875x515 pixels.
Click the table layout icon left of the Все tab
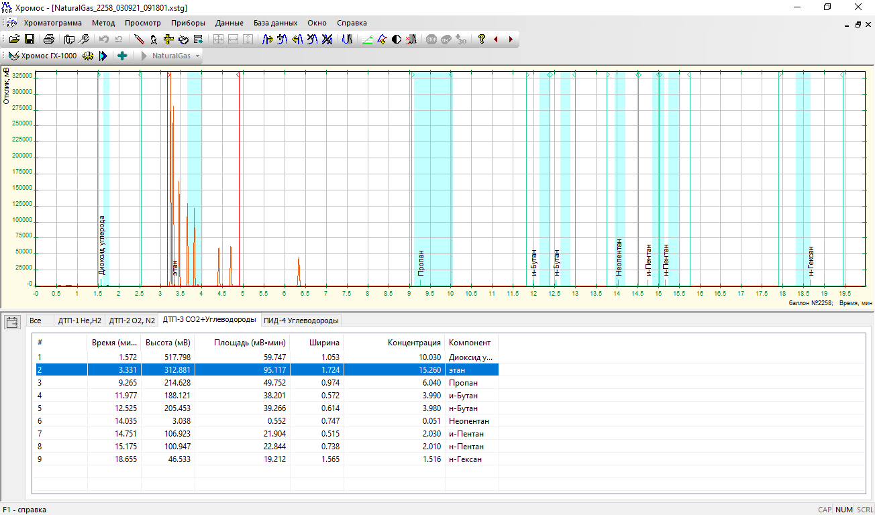13,323
